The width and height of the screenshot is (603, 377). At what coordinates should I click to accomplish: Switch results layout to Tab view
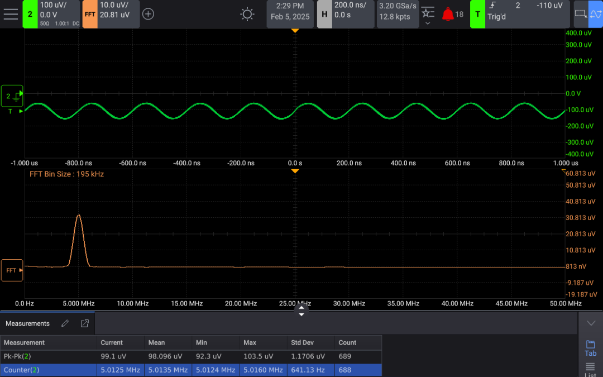pos(590,348)
